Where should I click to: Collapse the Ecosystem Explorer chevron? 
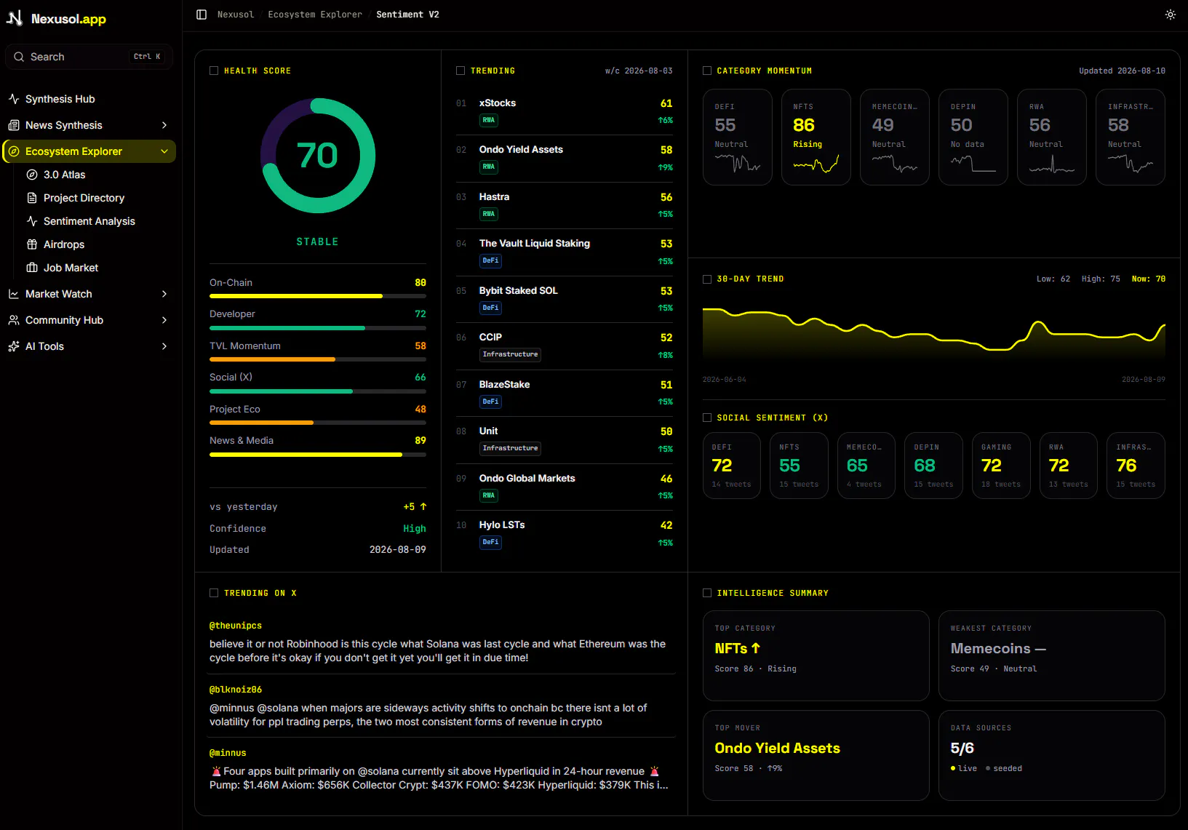pyautogui.click(x=164, y=151)
